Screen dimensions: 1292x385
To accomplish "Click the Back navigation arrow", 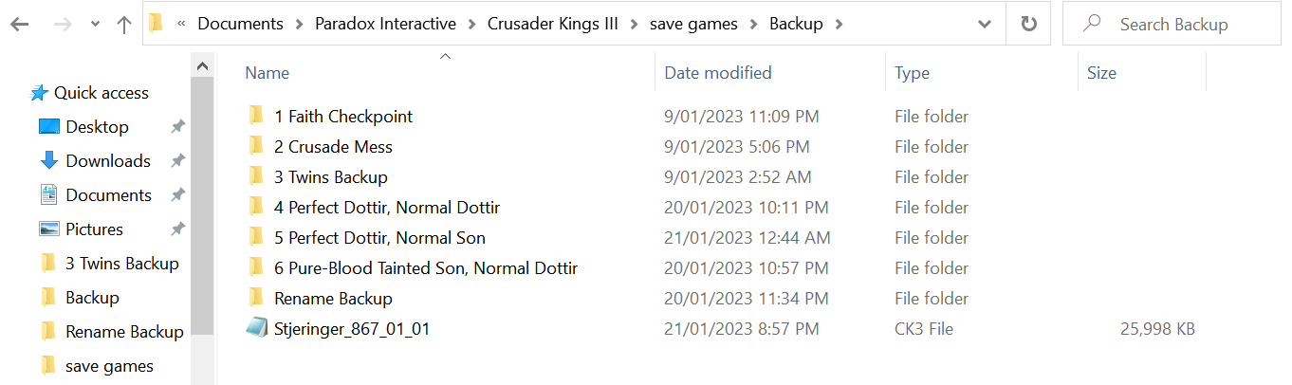I will point(19,25).
